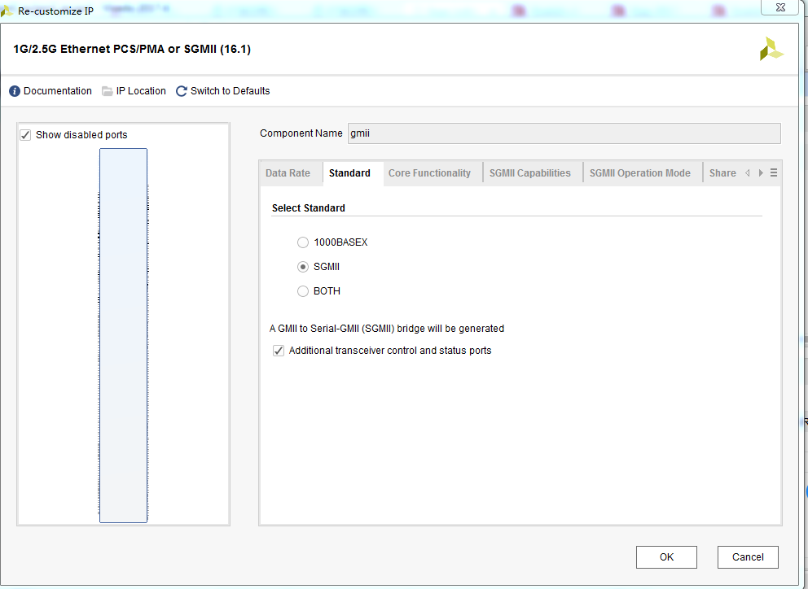This screenshot has width=808, height=589.
Task: Click the 1G/2.5G Ethernet PCS/PMA title
Action: (x=132, y=49)
